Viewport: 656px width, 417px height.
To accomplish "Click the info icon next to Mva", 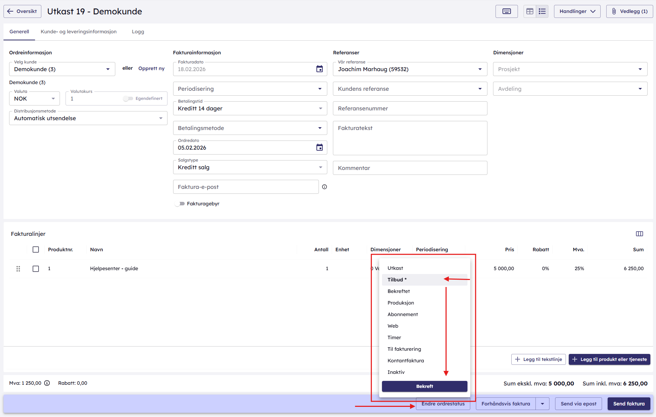I will point(47,383).
